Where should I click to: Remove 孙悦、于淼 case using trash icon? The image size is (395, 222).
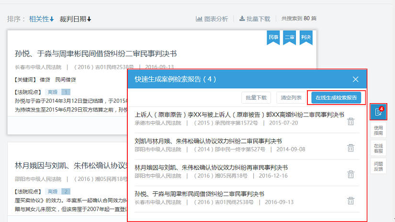pos(350,201)
